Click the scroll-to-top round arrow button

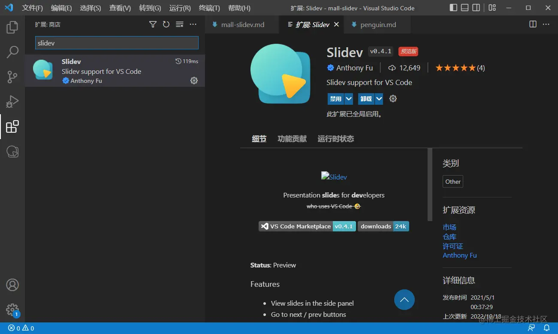(404, 300)
